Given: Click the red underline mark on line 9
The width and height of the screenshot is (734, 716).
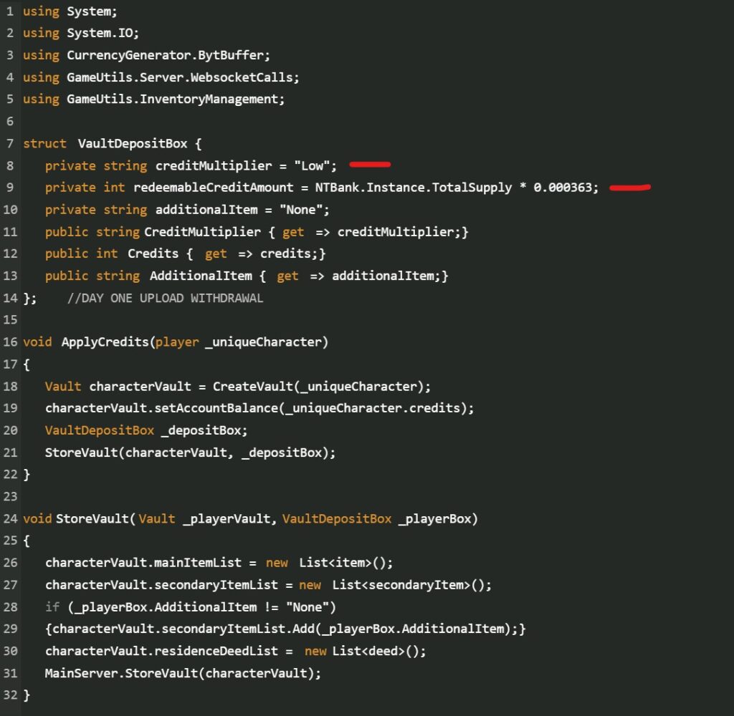Looking at the screenshot, I should (629, 188).
